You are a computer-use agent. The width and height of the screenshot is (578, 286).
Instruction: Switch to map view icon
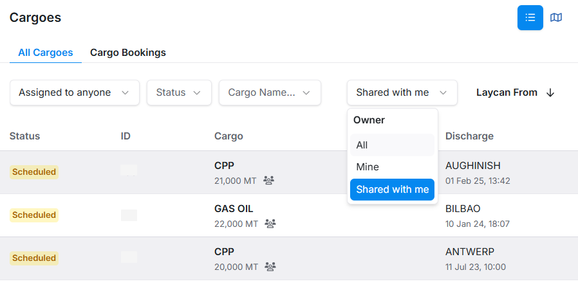(556, 17)
